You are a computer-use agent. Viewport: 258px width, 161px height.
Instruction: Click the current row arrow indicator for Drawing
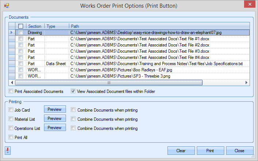click(x=12, y=33)
